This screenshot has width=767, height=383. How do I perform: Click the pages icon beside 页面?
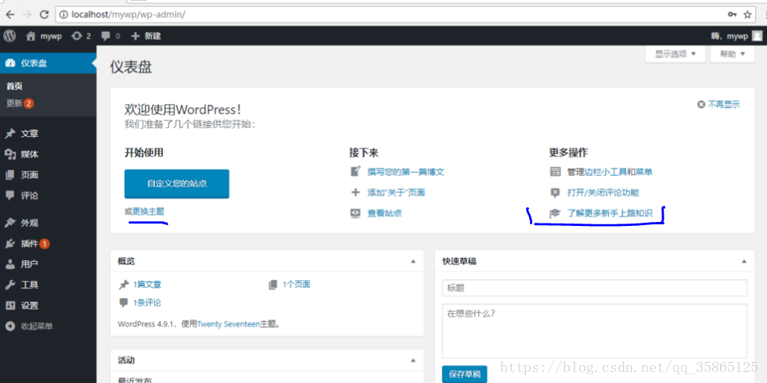pyautogui.click(x=10, y=175)
